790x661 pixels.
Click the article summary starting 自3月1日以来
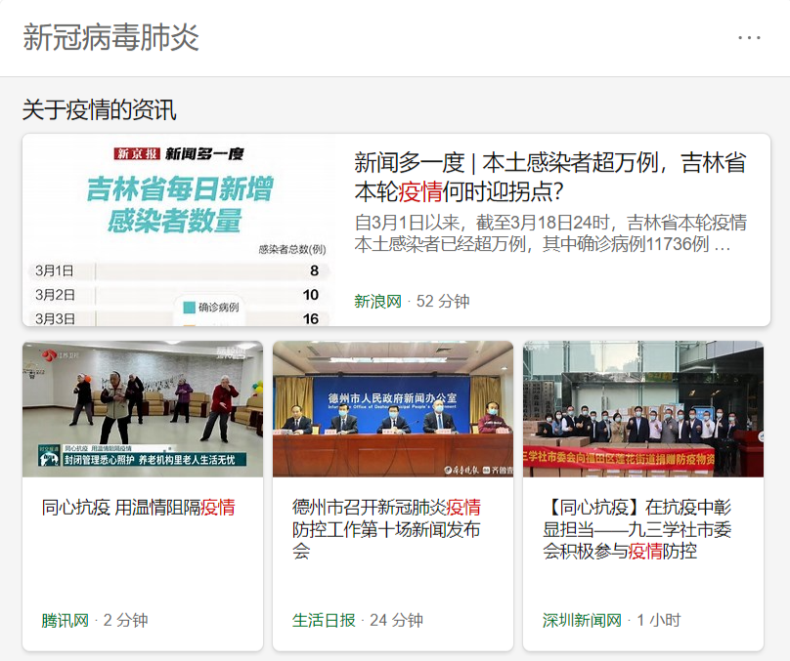tap(549, 232)
